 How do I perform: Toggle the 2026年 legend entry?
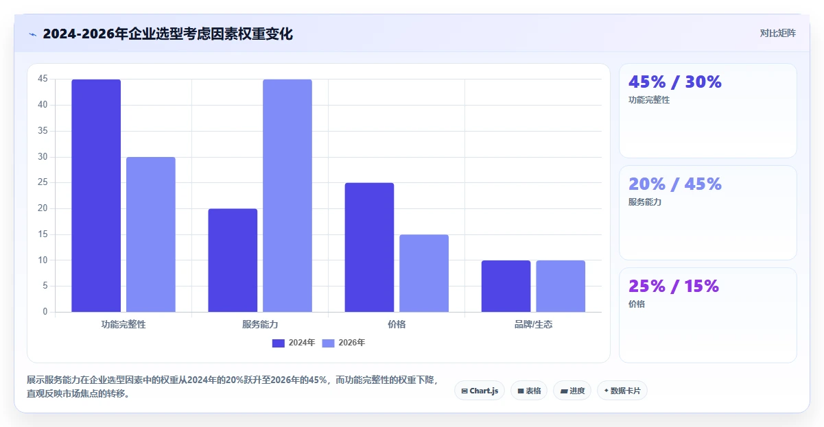click(344, 343)
